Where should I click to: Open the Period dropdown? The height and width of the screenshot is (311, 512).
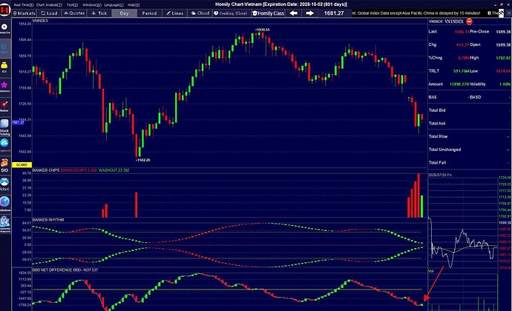tap(149, 13)
